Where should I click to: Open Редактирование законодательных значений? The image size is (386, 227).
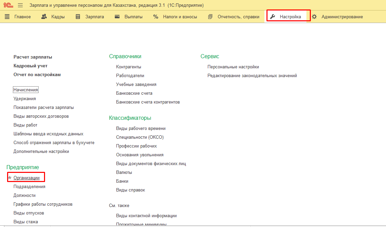(252, 75)
